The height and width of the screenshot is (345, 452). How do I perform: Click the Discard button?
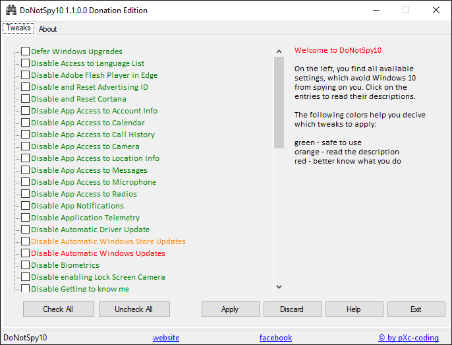point(292,309)
